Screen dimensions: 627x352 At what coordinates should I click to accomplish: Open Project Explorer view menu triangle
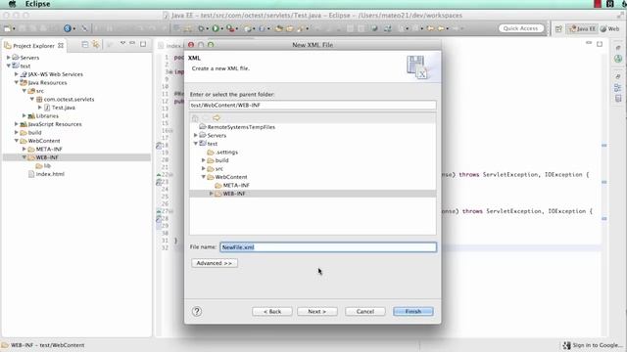point(122,43)
